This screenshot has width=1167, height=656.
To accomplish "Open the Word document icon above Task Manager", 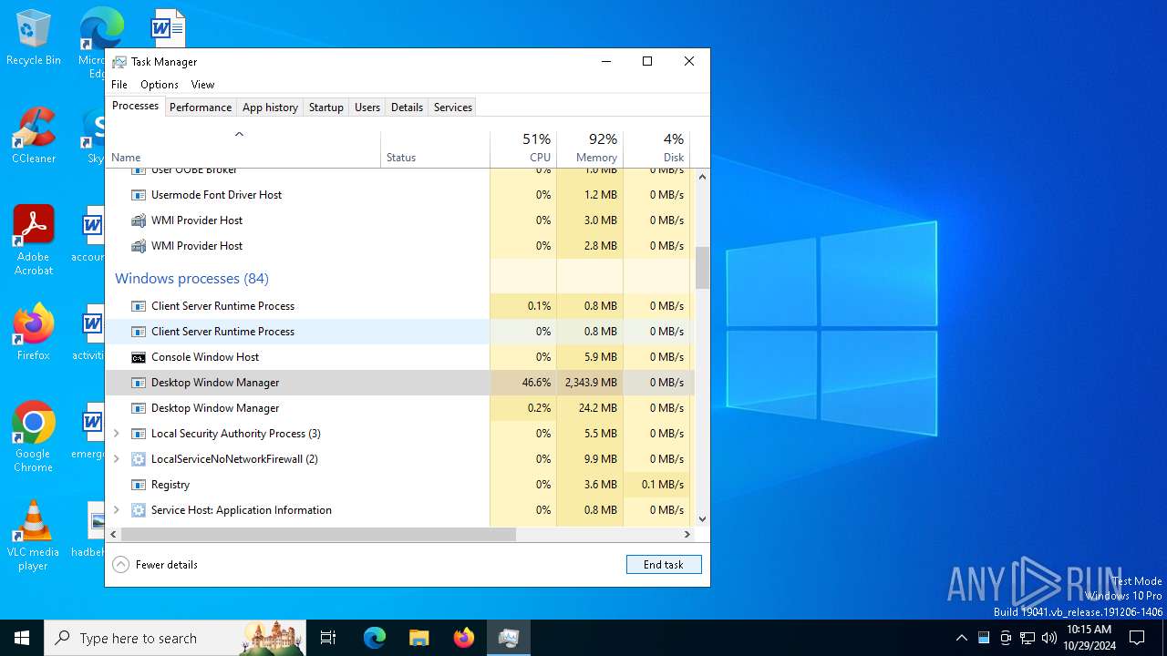I will (x=168, y=28).
